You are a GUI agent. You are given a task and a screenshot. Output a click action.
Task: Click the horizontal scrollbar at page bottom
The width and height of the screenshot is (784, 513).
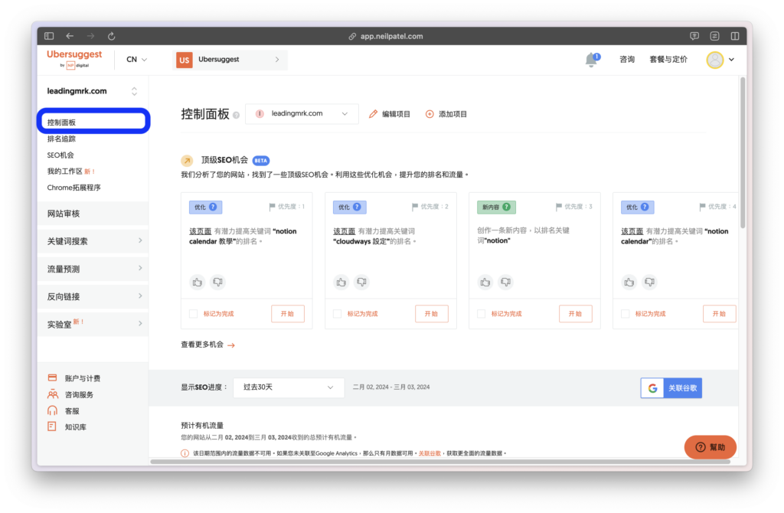[440, 462]
